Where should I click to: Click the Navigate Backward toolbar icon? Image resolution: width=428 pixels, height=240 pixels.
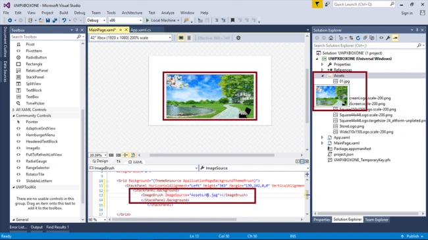click(x=10, y=20)
